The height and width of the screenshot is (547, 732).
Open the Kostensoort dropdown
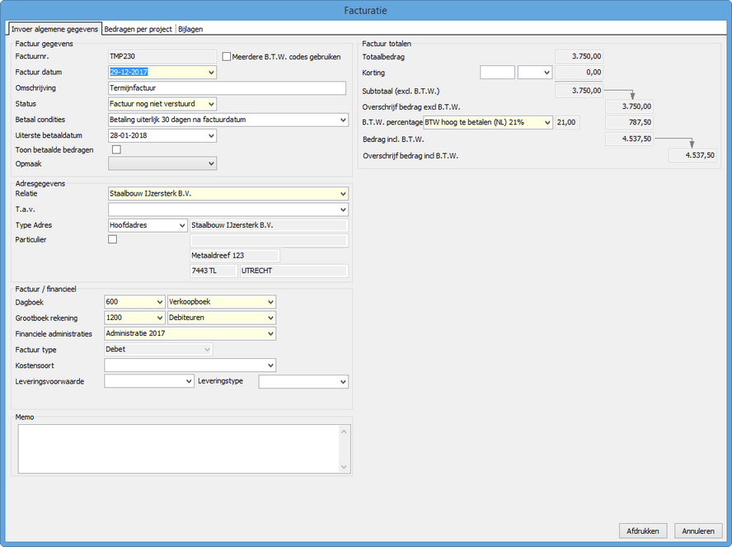(x=270, y=365)
